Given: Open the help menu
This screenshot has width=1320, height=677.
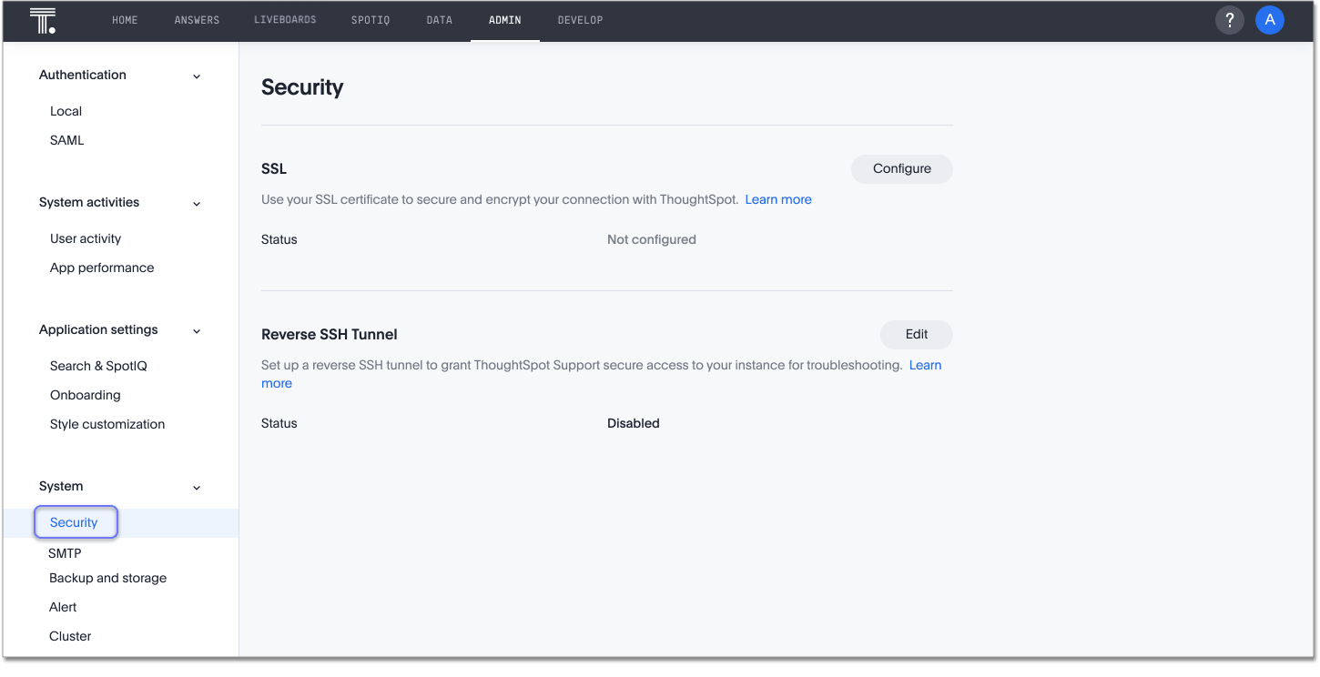Looking at the screenshot, I should tap(1229, 19).
